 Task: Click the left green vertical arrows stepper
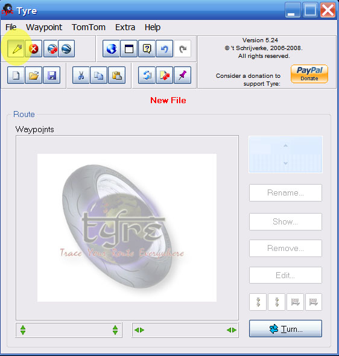point(23,330)
